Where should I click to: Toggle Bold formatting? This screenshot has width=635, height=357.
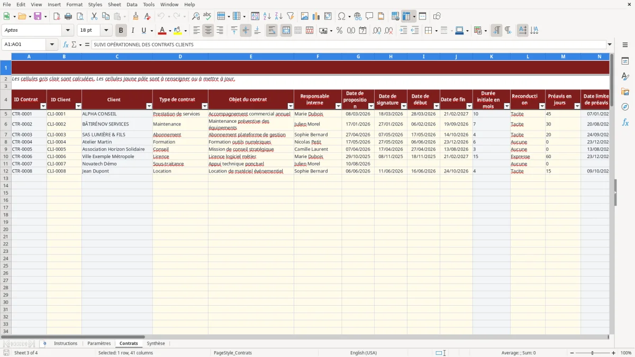pyautogui.click(x=121, y=31)
